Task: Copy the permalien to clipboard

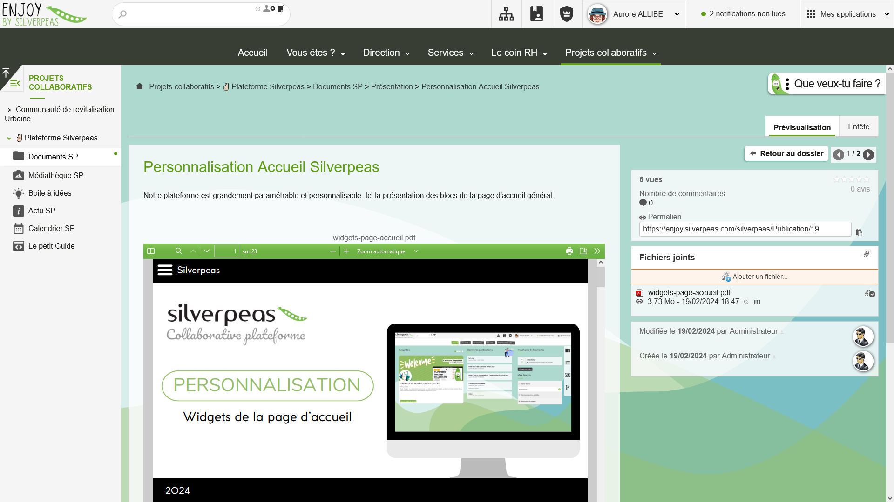Action: coord(859,232)
